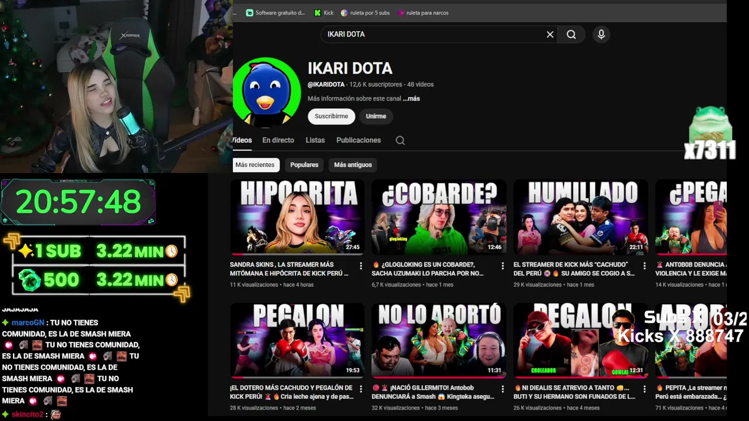Click the @IKARIDOTA channel handle
This screenshot has width=749, height=421.
pos(326,85)
